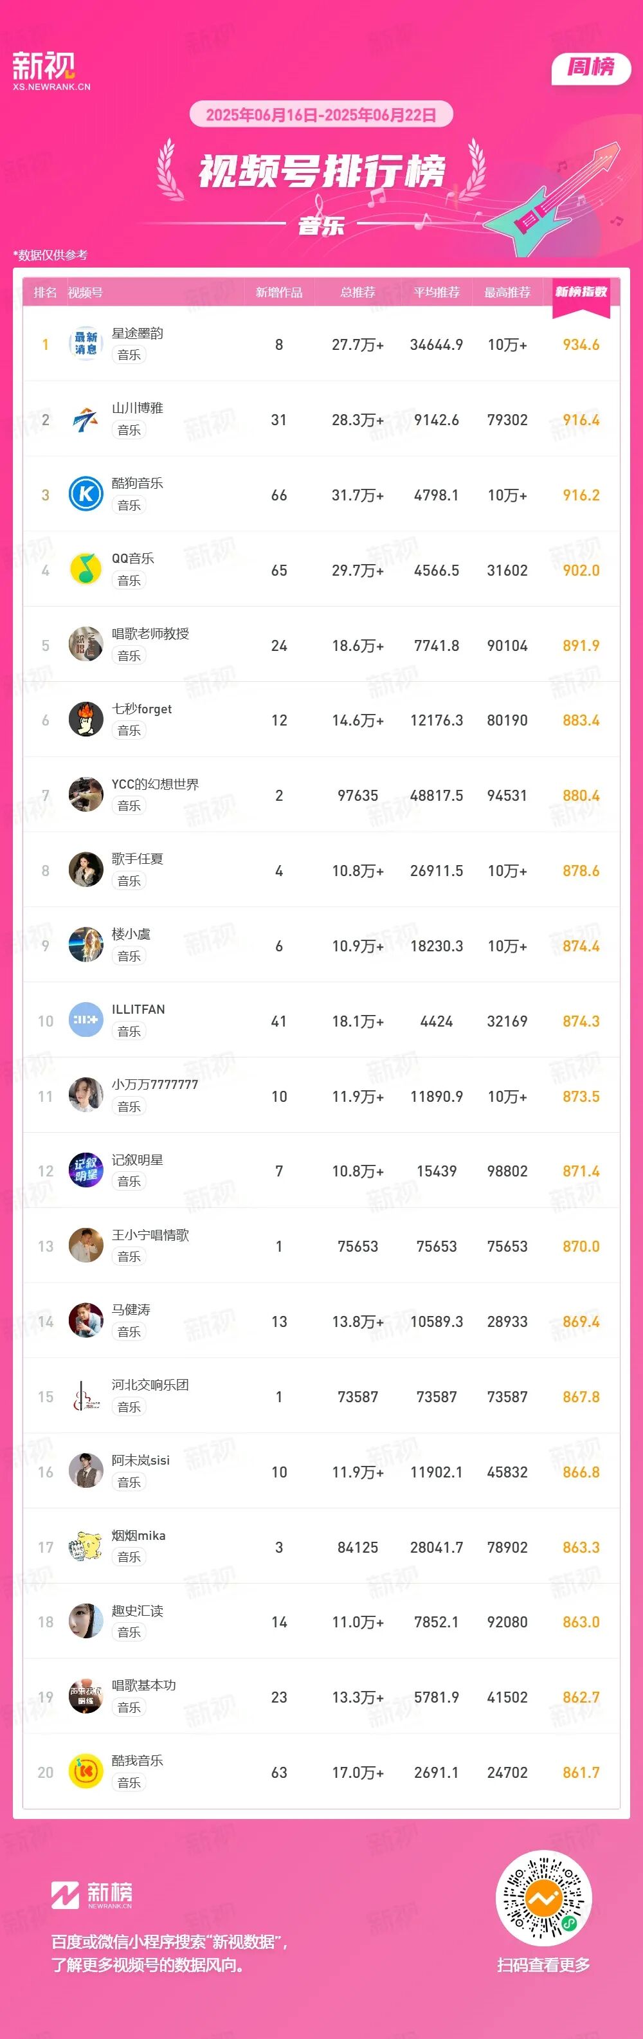
Task: Click the 河北交响乐团 logo avatar
Action: click(x=86, y=1396)
